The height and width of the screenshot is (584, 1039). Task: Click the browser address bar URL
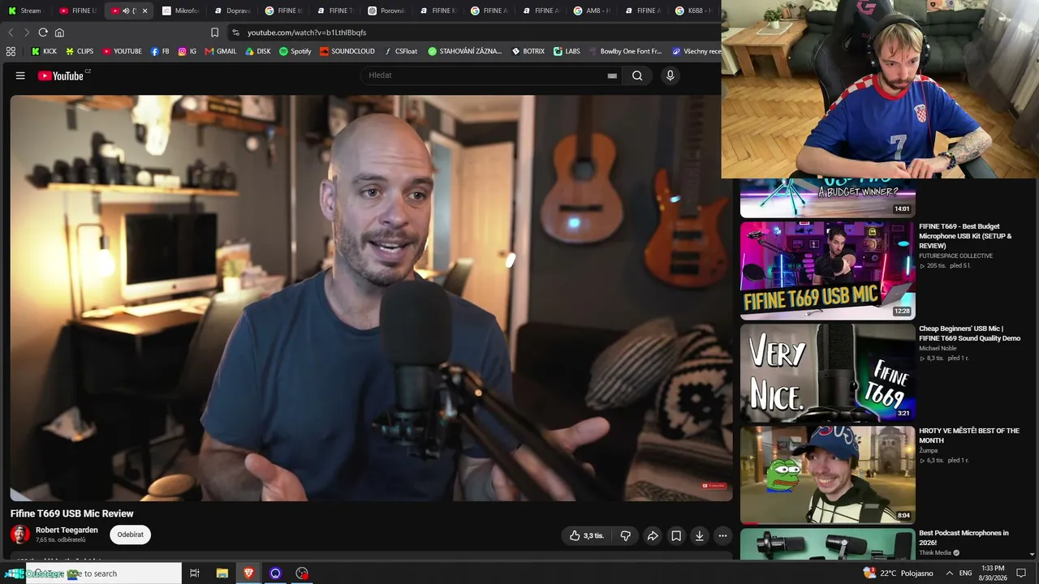pos(307,32)
